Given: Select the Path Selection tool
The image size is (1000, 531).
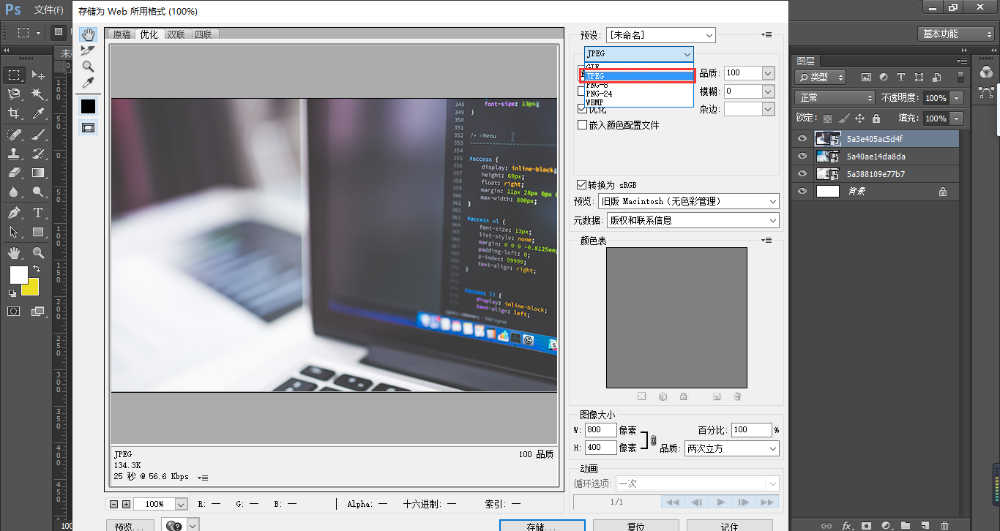Looking at the screenshot, I should point(14,232).
